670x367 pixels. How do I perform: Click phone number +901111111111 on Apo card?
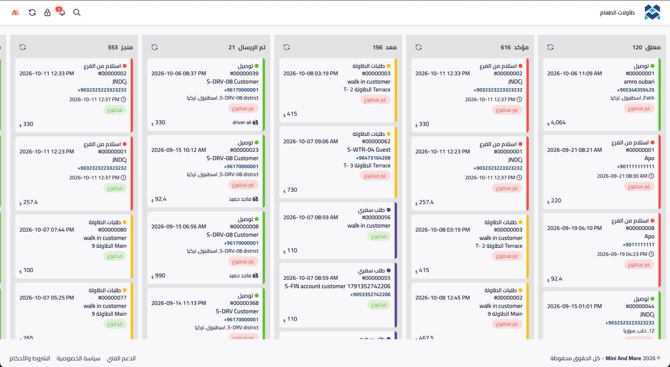click(x=636, y=167)
